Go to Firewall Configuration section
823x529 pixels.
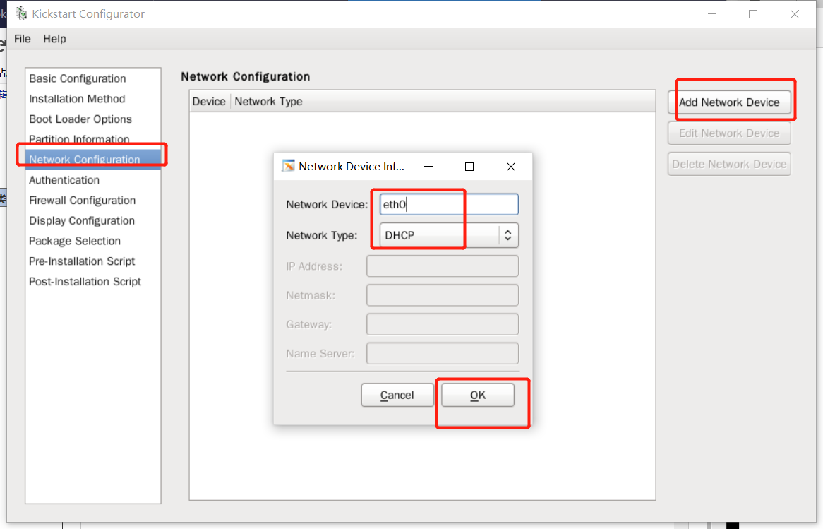point(93,200)
